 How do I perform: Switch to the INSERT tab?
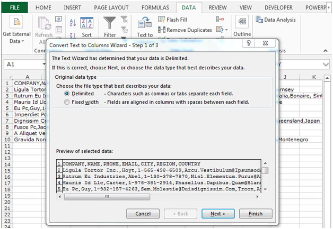point(73,7)
